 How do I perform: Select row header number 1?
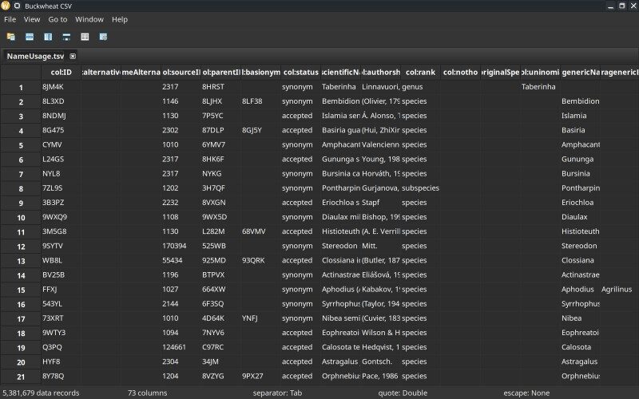21,87
